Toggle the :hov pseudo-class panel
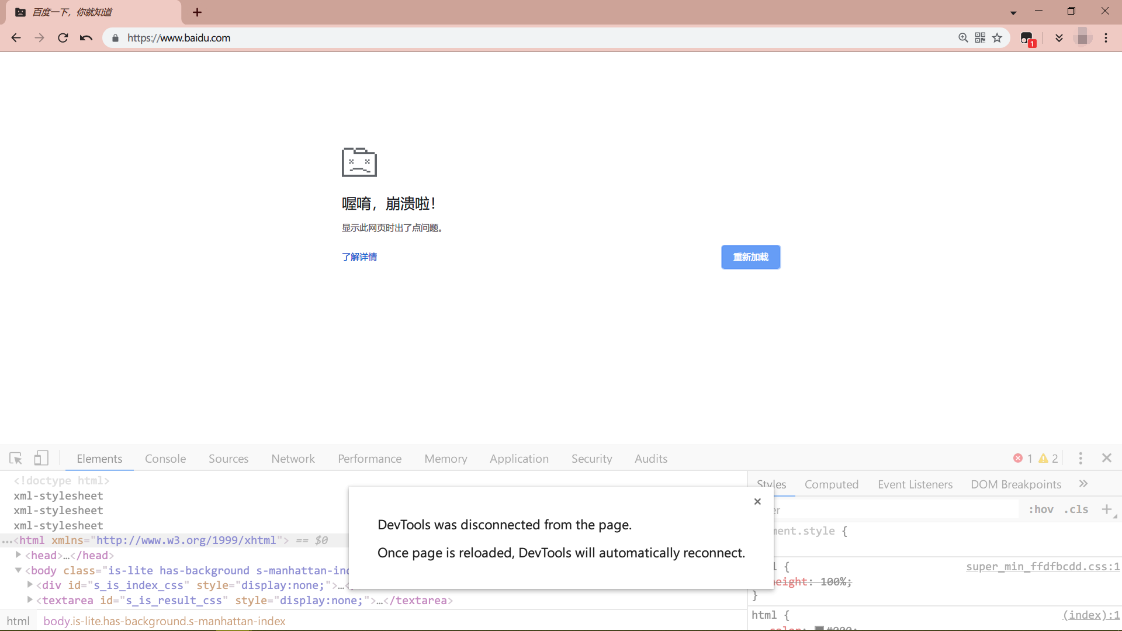This screenshot has height=631, width=1122. [x=1041, y=509]
